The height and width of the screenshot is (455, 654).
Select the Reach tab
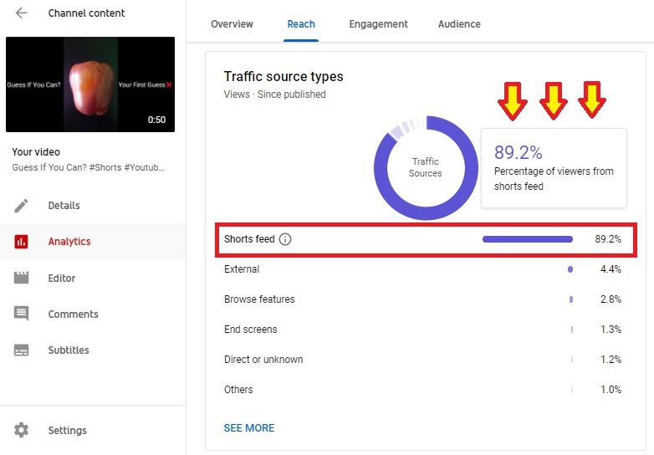pos(301,24)
